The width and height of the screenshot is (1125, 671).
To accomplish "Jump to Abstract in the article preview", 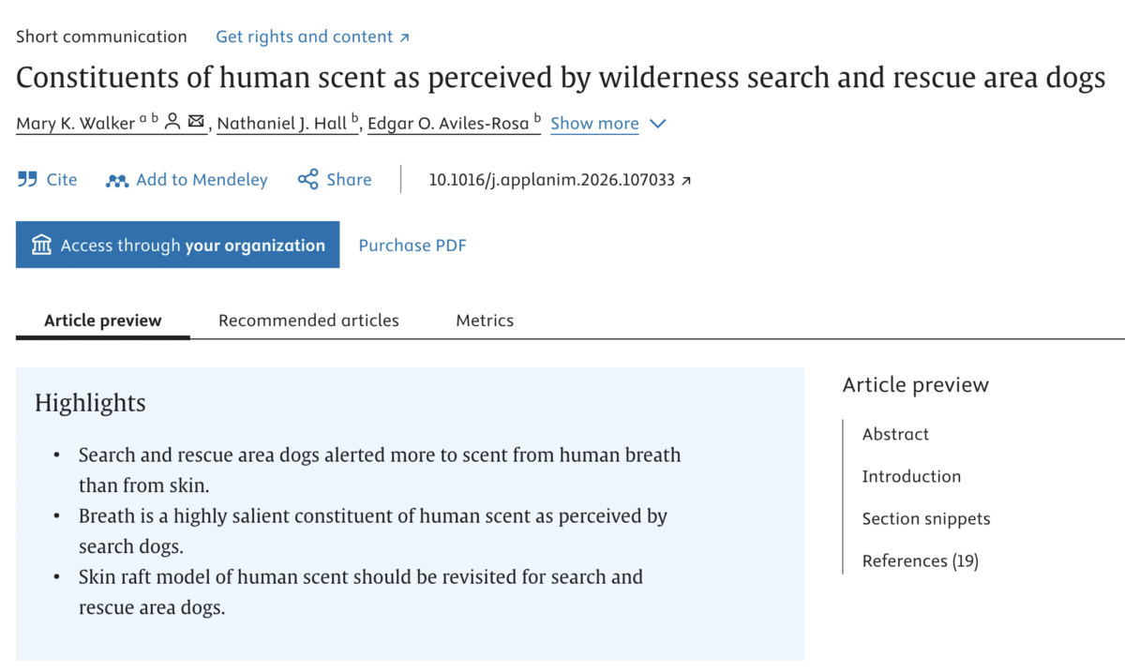I will pos(895,435).
